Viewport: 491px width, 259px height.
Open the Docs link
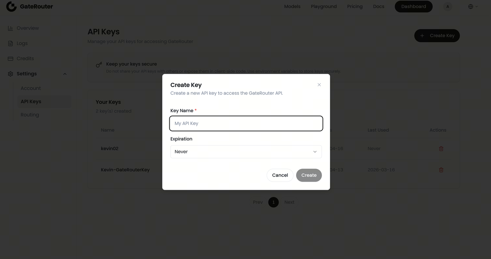coord(379,7)
